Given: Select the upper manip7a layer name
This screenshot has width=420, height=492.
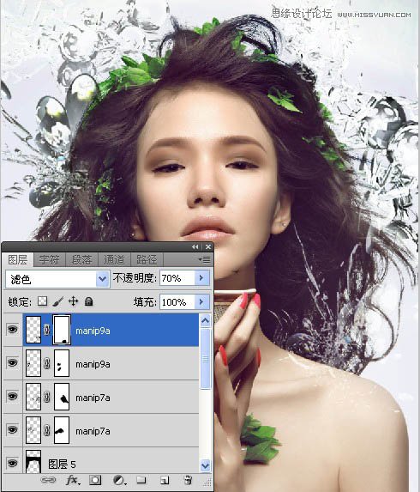Looking at the screenshot, I should 93,398.
